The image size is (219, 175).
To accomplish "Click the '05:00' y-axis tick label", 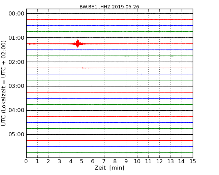I will [17, 134].
